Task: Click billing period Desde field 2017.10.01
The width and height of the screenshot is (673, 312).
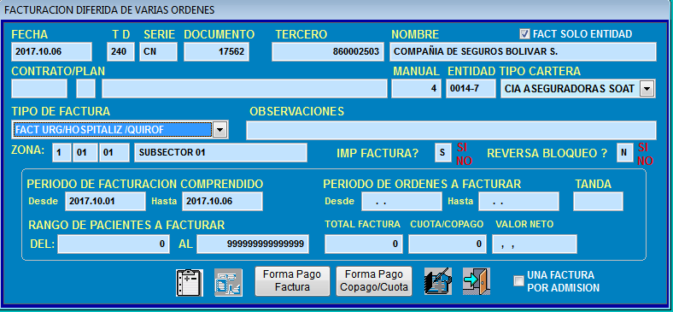Action: [105, 201]
